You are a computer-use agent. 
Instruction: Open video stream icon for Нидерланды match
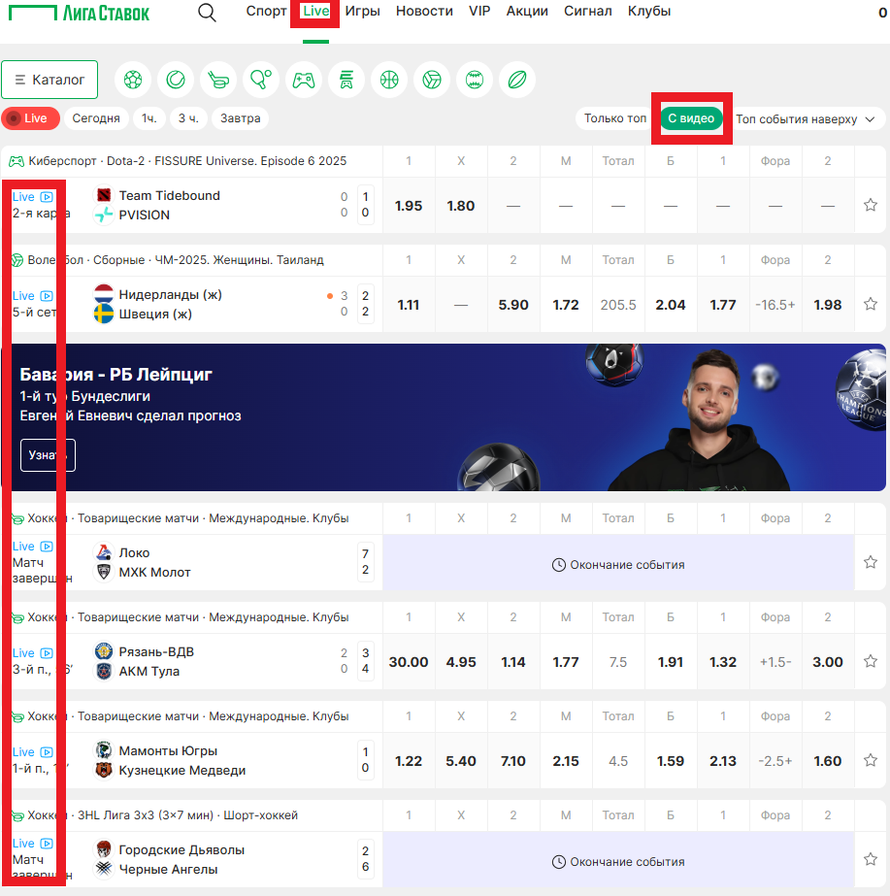tap(47, 296)
